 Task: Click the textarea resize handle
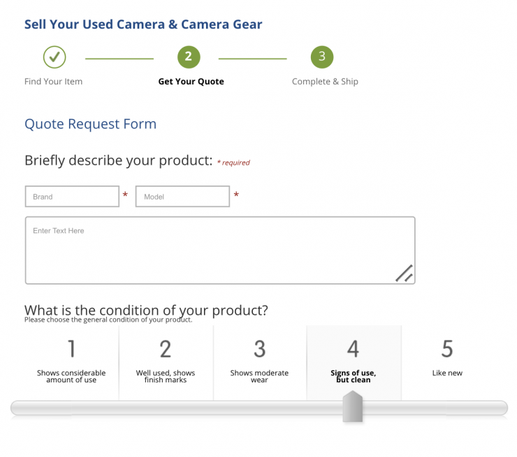click(404, 274)
